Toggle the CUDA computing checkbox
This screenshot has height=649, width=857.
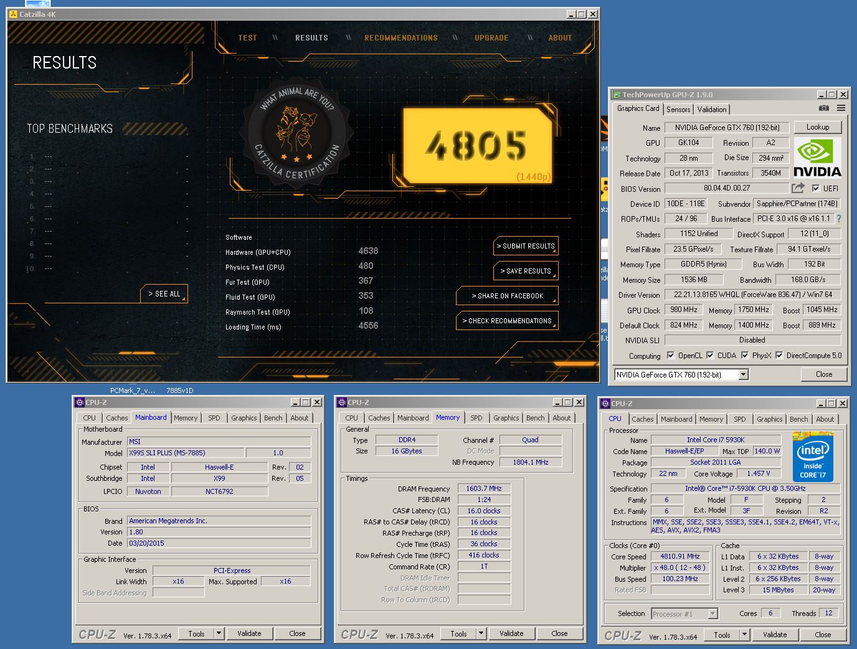710,356
